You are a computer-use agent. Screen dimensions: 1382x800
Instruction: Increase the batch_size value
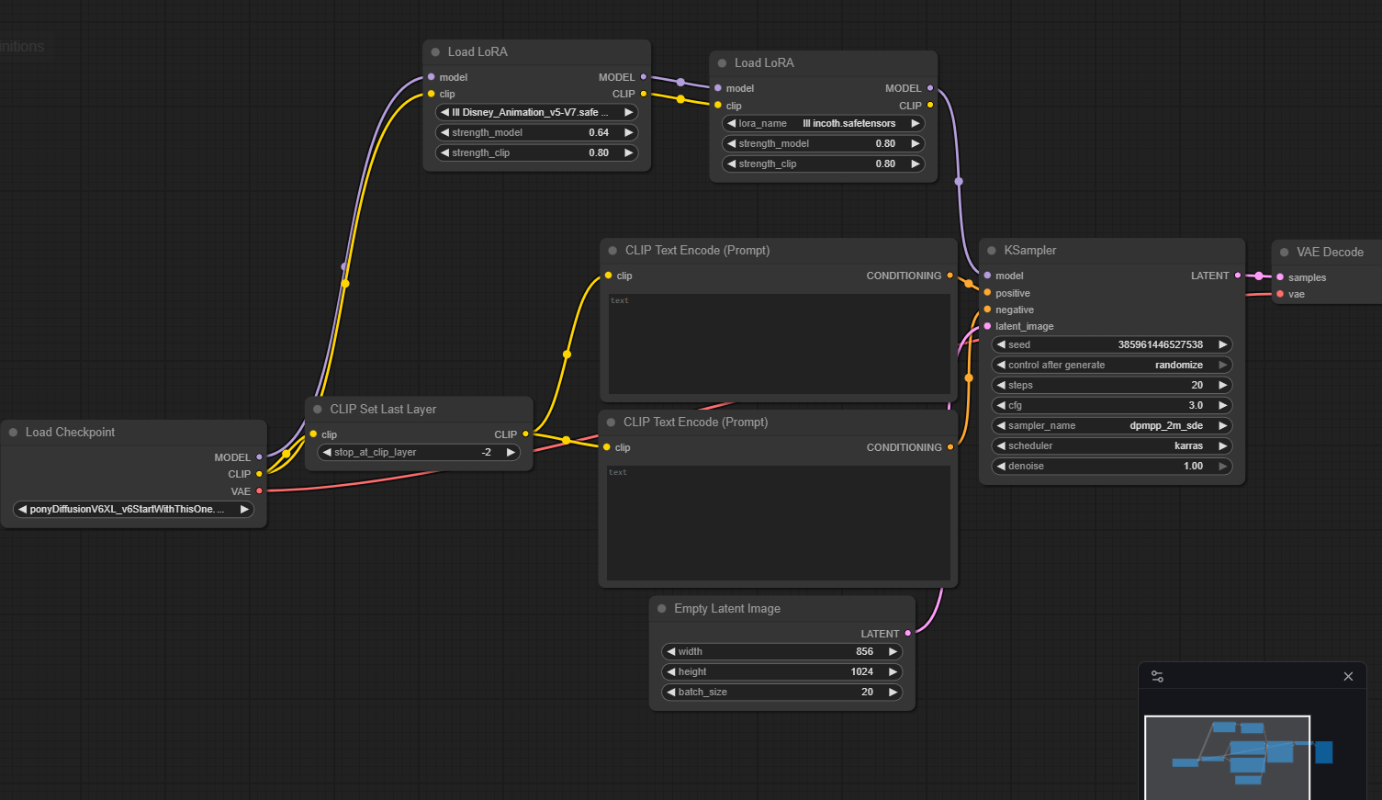893,692
